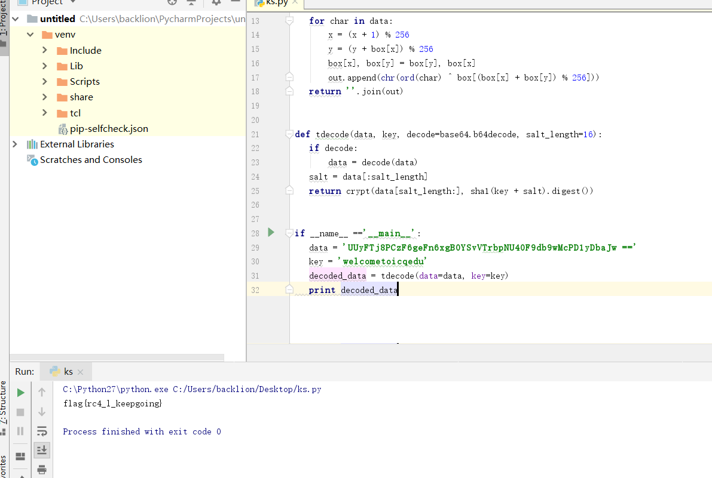712x478 pixels.
Task: Click 'Process finished with exit code 0'
Action: pos(142,432)
